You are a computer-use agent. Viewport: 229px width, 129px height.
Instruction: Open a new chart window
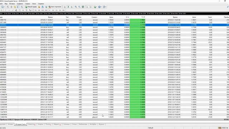pos(3,7)
